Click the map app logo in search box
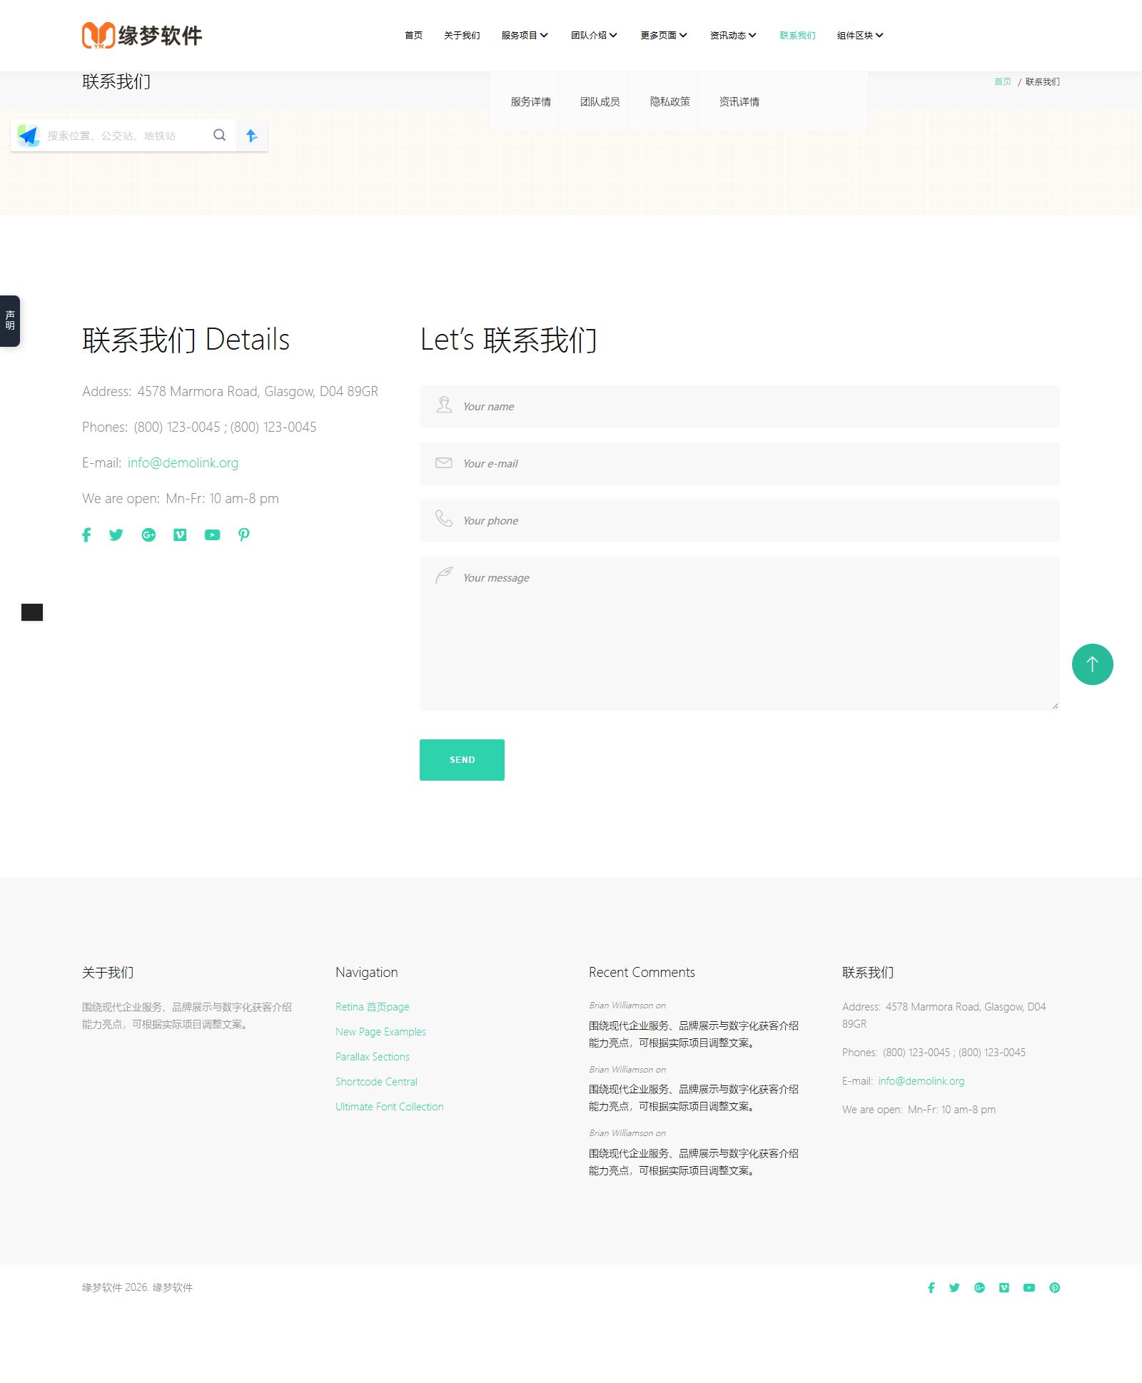 pyautogui.click(x=29, y=135)
